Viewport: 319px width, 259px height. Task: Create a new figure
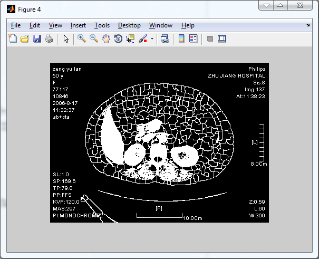13,39
